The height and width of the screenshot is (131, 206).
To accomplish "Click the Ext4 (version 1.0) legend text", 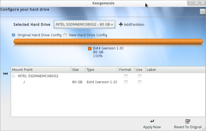I will tap(108, 48).
